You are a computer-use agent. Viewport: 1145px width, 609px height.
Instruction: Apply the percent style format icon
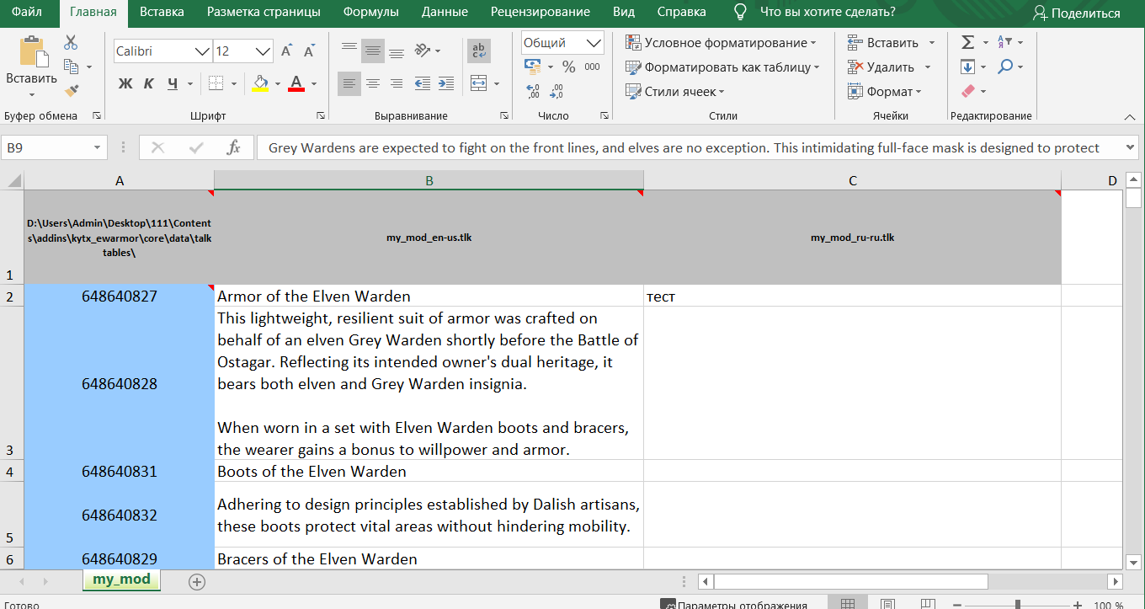(568, 67)
